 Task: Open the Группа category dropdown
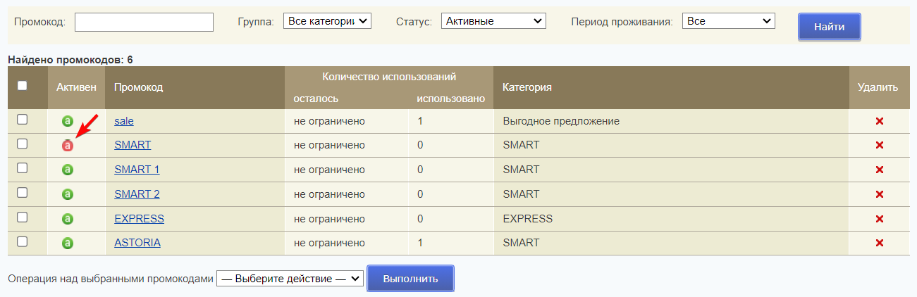point(326,21)
